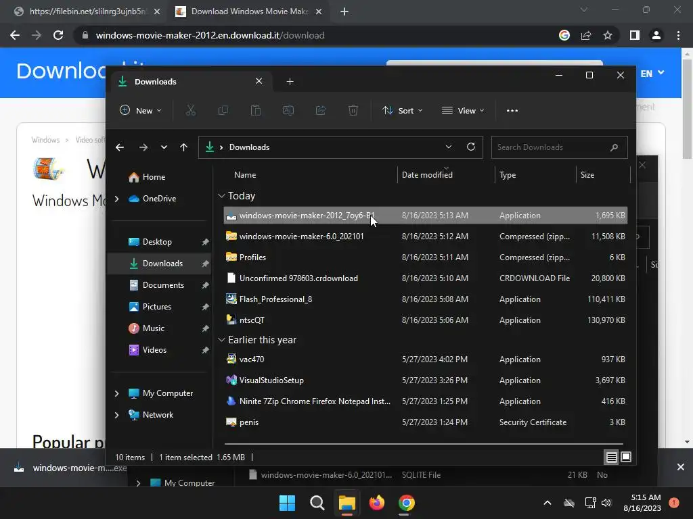Refresh the Downloads folder view

point(471,147)
